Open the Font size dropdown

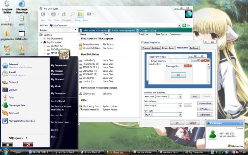click(x=180, y=115)
